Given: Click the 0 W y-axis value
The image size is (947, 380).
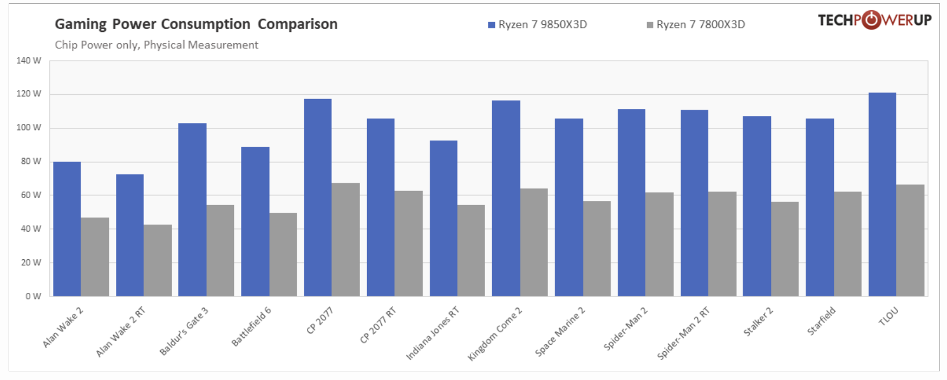Looking at the screenshot, I should [x=33, y=296].
